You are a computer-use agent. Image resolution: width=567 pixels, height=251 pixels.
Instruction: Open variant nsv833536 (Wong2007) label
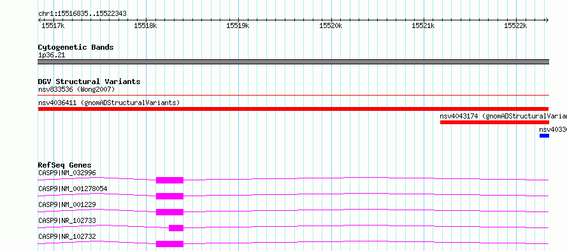pyautogui.click(x=76, y=89)
